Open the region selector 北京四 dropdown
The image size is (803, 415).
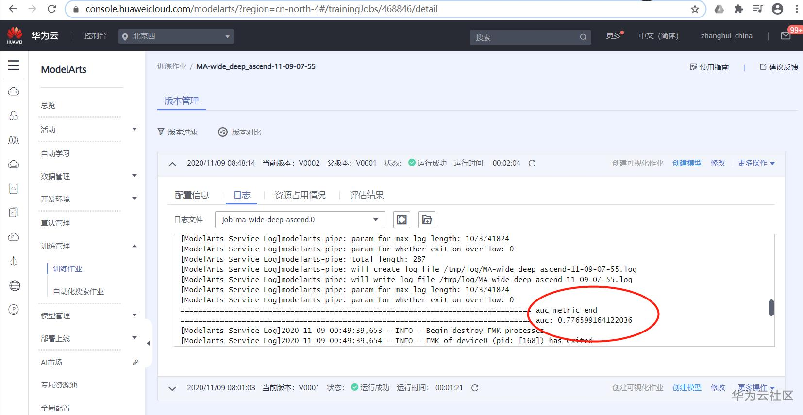click(x=176, y=36)
